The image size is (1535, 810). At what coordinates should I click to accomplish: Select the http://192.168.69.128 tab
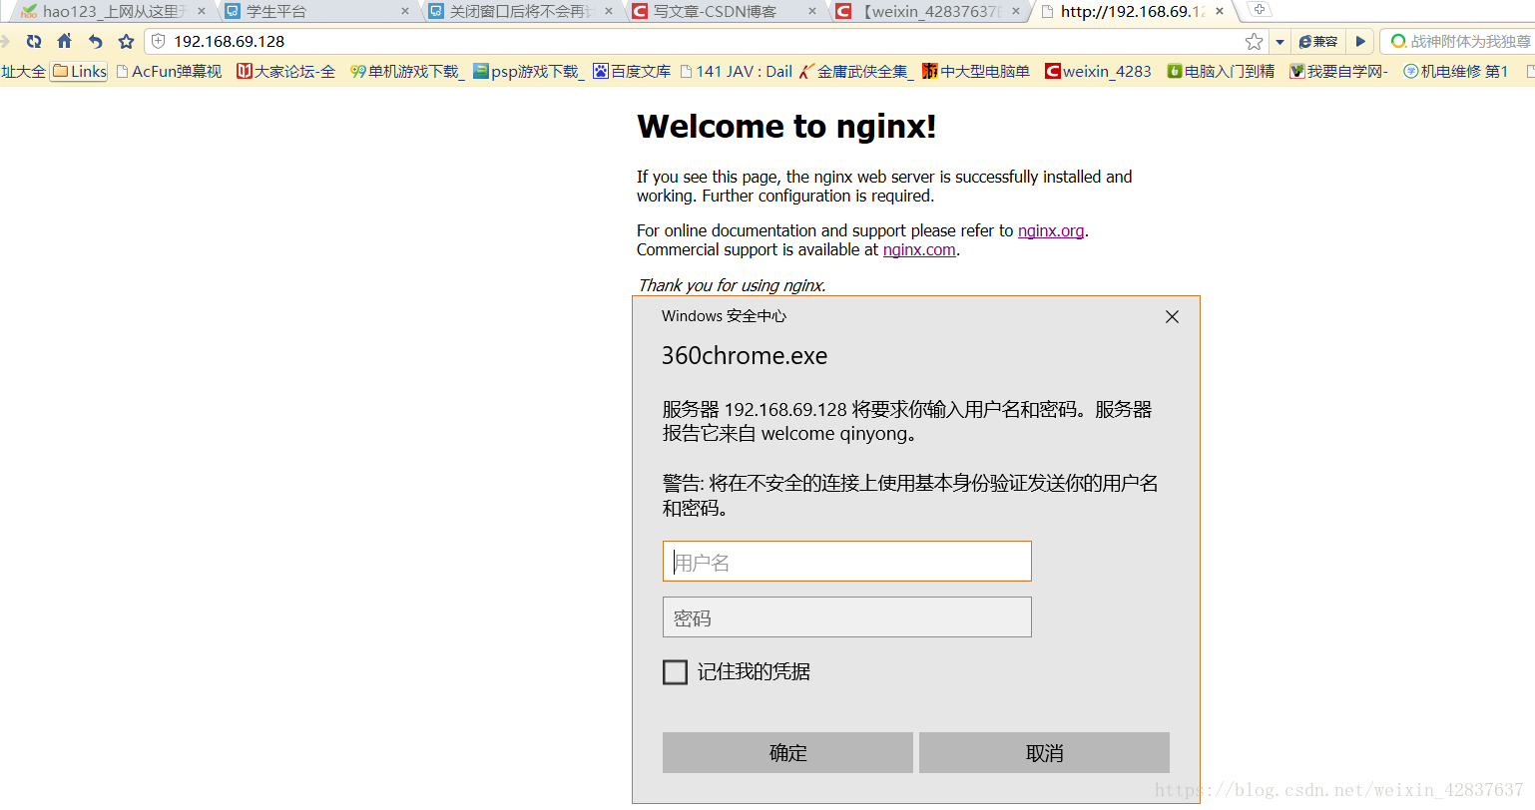(1132, 11)
